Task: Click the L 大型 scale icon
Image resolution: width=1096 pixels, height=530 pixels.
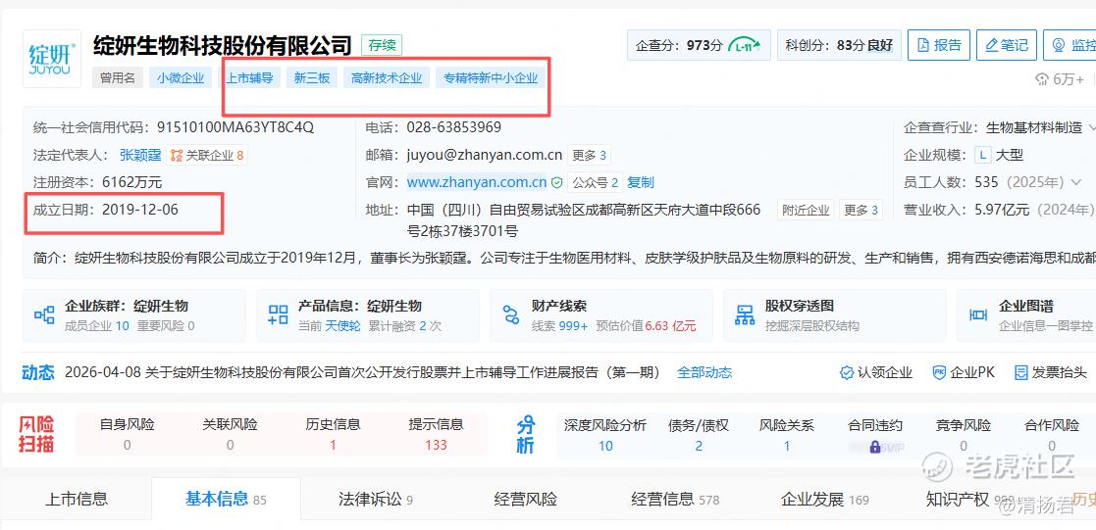Action: [x=983, y=155]
